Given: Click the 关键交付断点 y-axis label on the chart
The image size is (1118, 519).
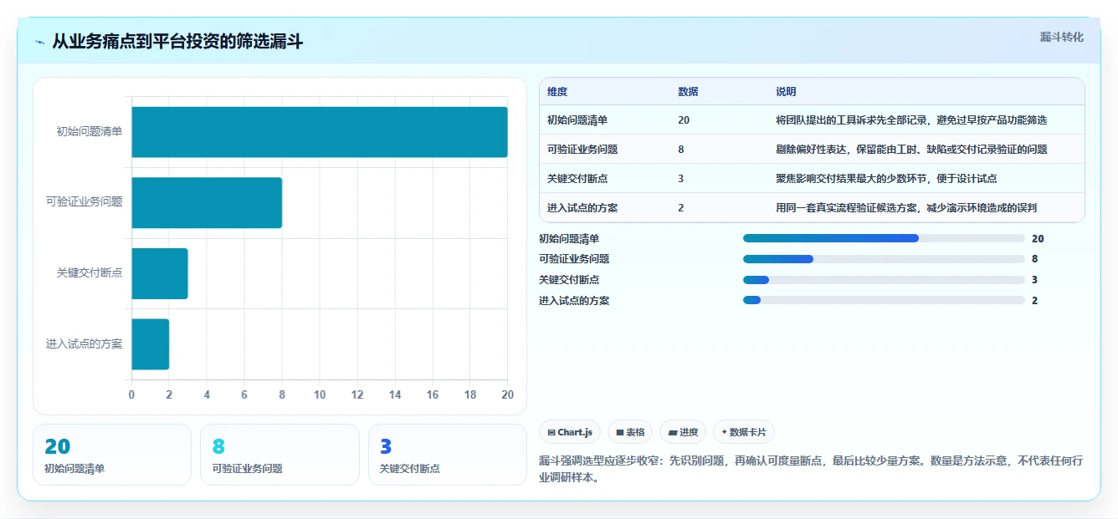Looking at the screenshot, I should 90,272.
